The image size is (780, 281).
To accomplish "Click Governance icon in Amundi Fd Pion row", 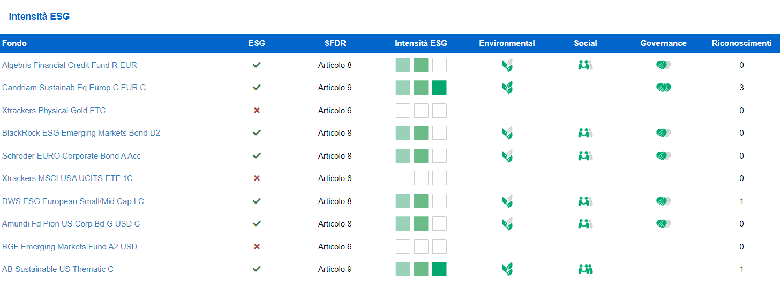I will [x=664, y=224].
